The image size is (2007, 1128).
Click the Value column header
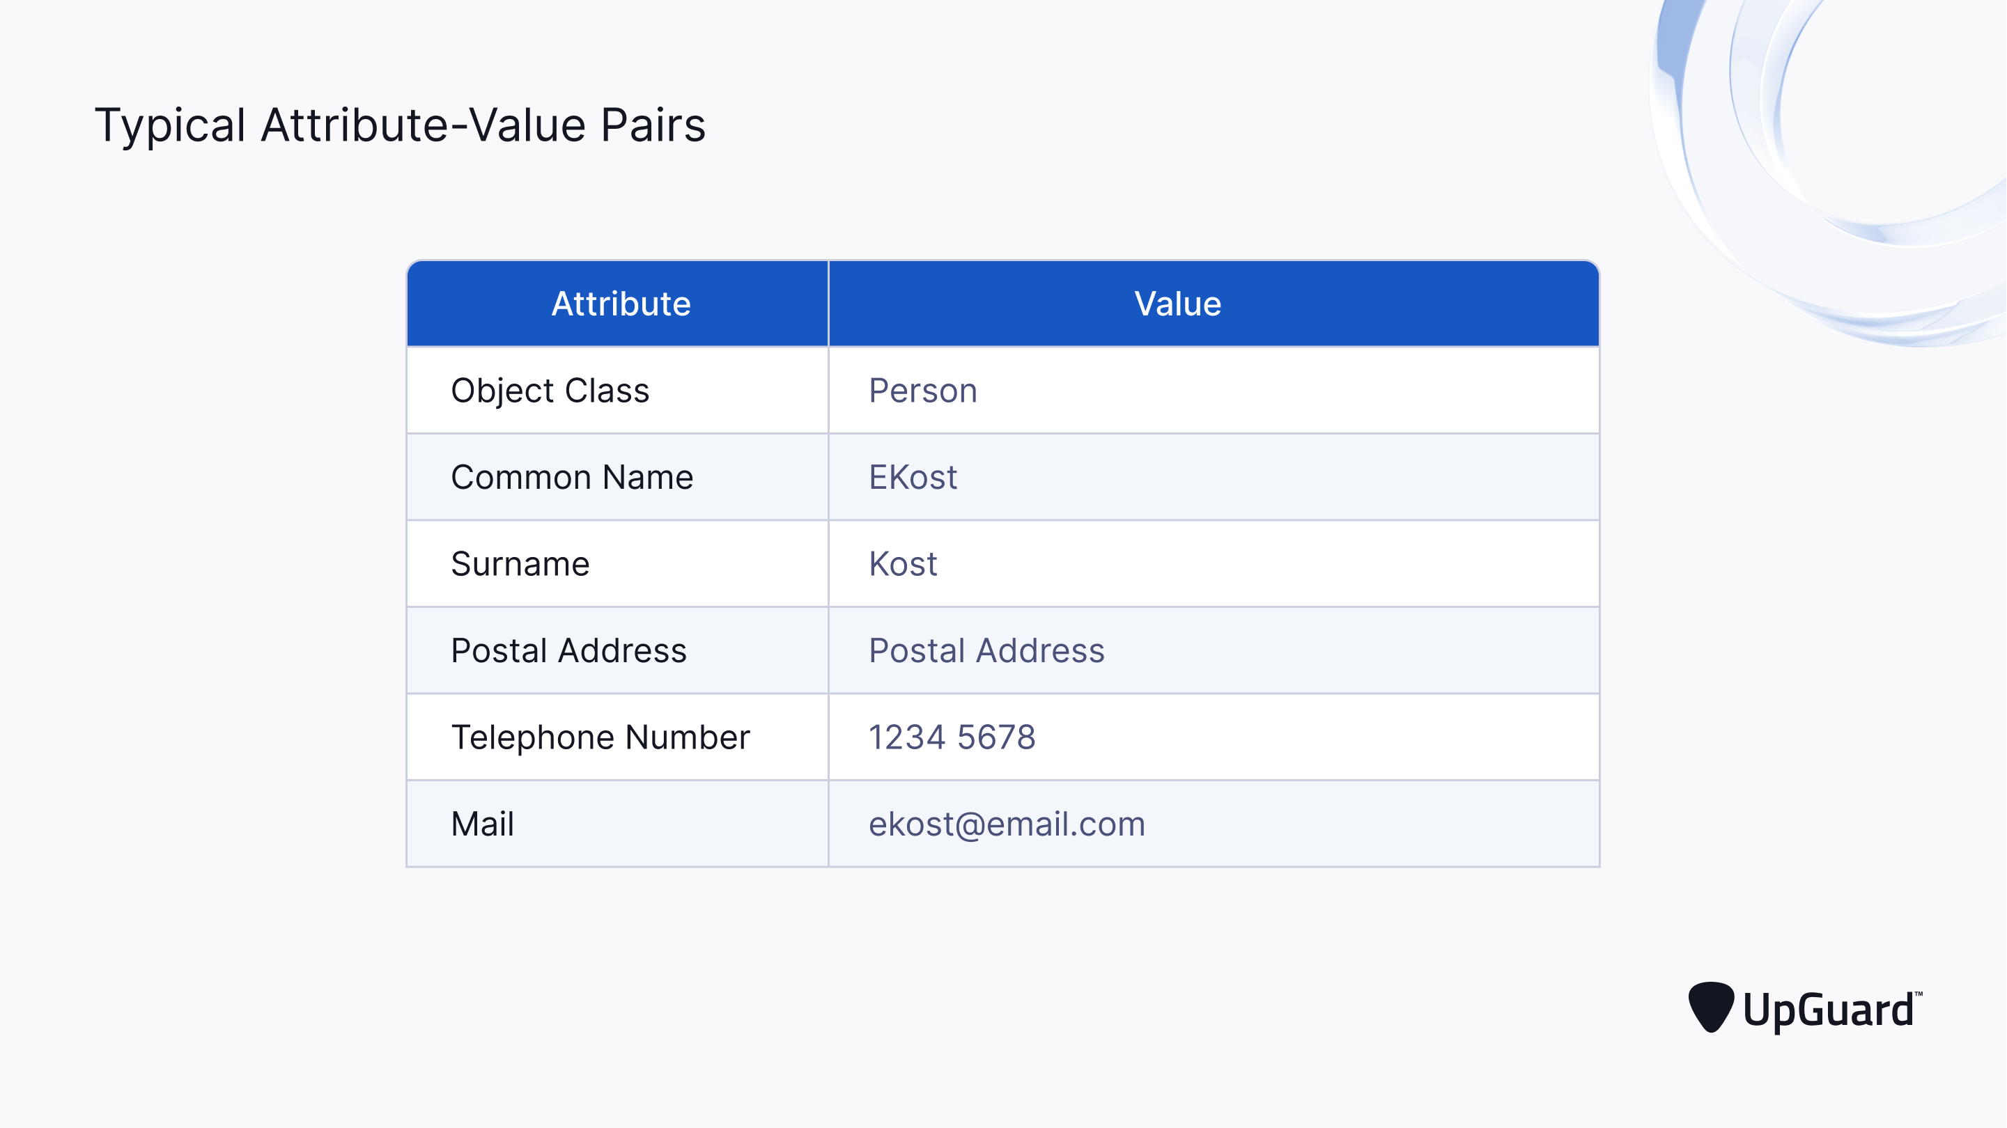coord(1177,304)
